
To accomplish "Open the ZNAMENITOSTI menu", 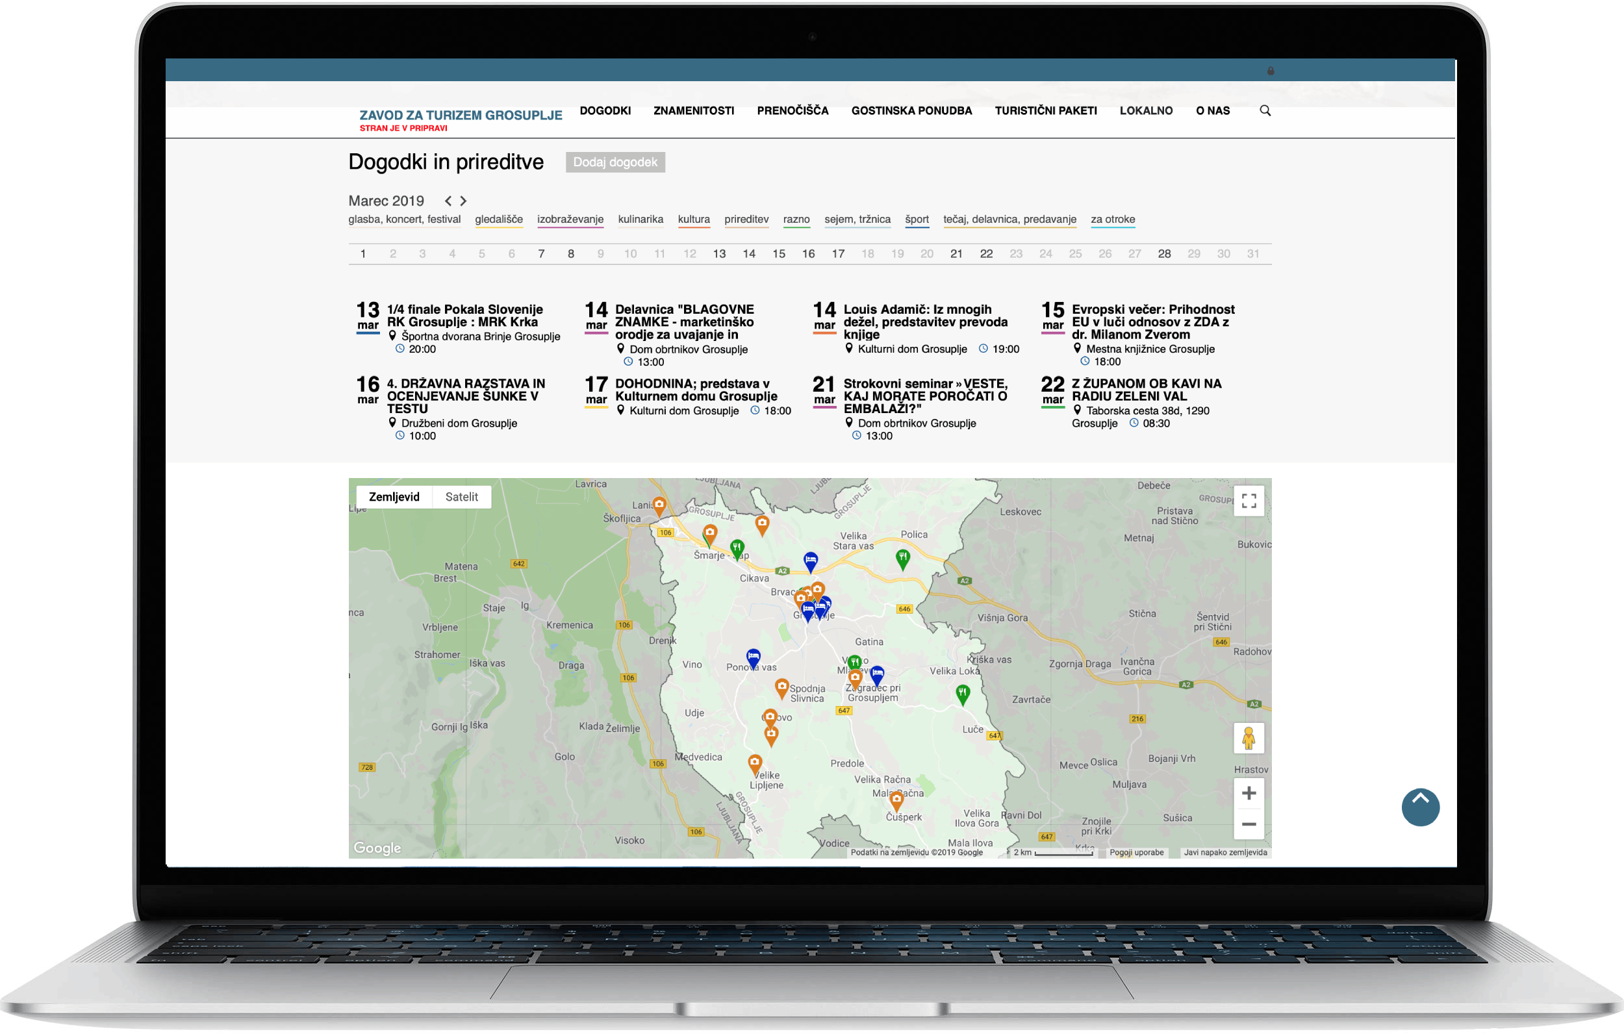I will [x=693, y=110].
